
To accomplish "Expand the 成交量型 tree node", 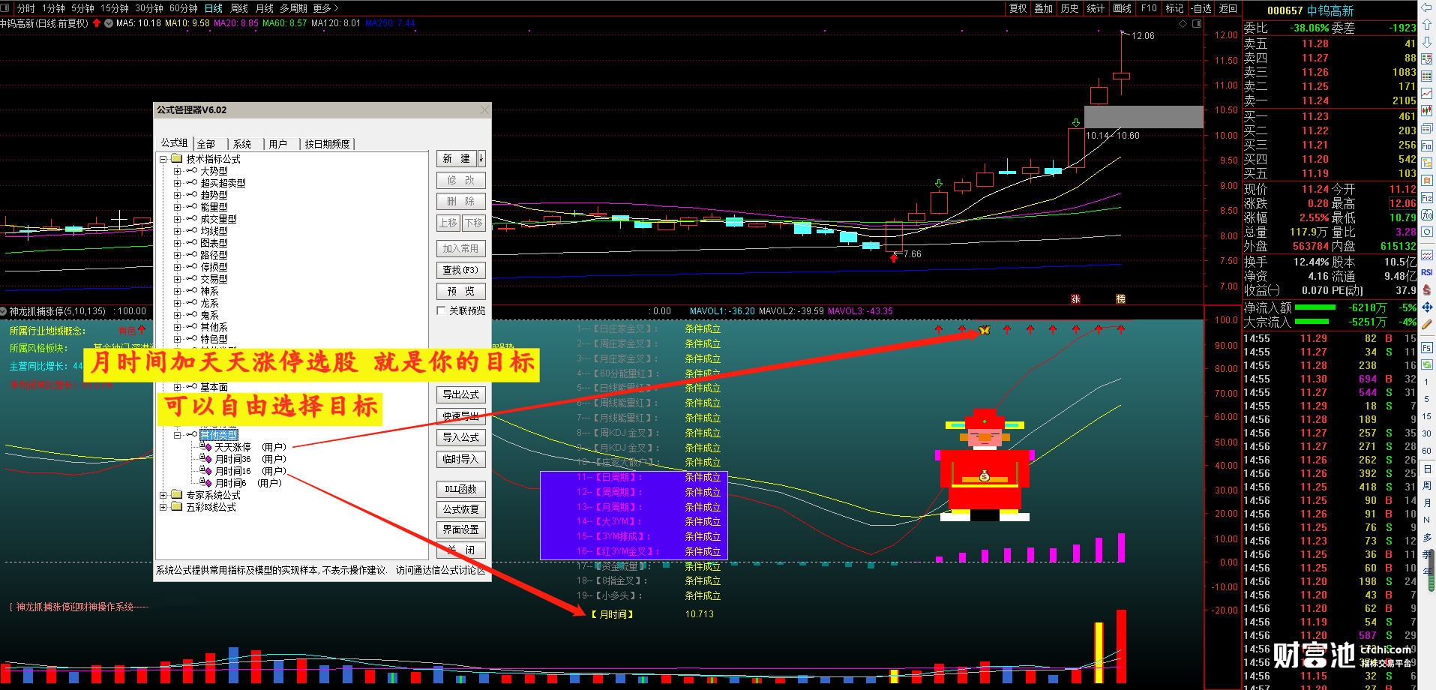I will (x=177, y=219).
